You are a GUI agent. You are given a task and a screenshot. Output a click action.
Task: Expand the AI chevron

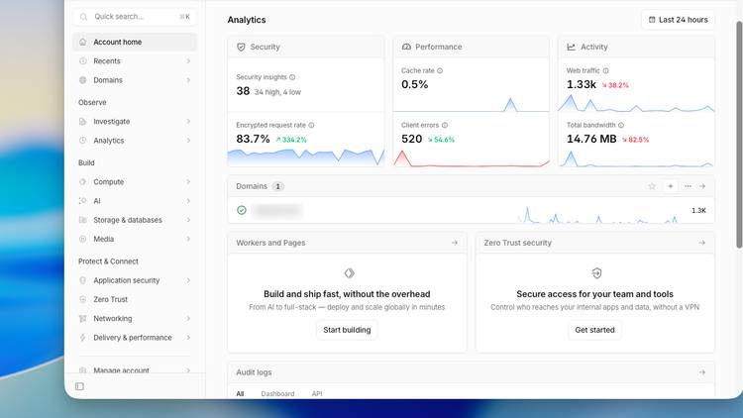tap(188, 201)
